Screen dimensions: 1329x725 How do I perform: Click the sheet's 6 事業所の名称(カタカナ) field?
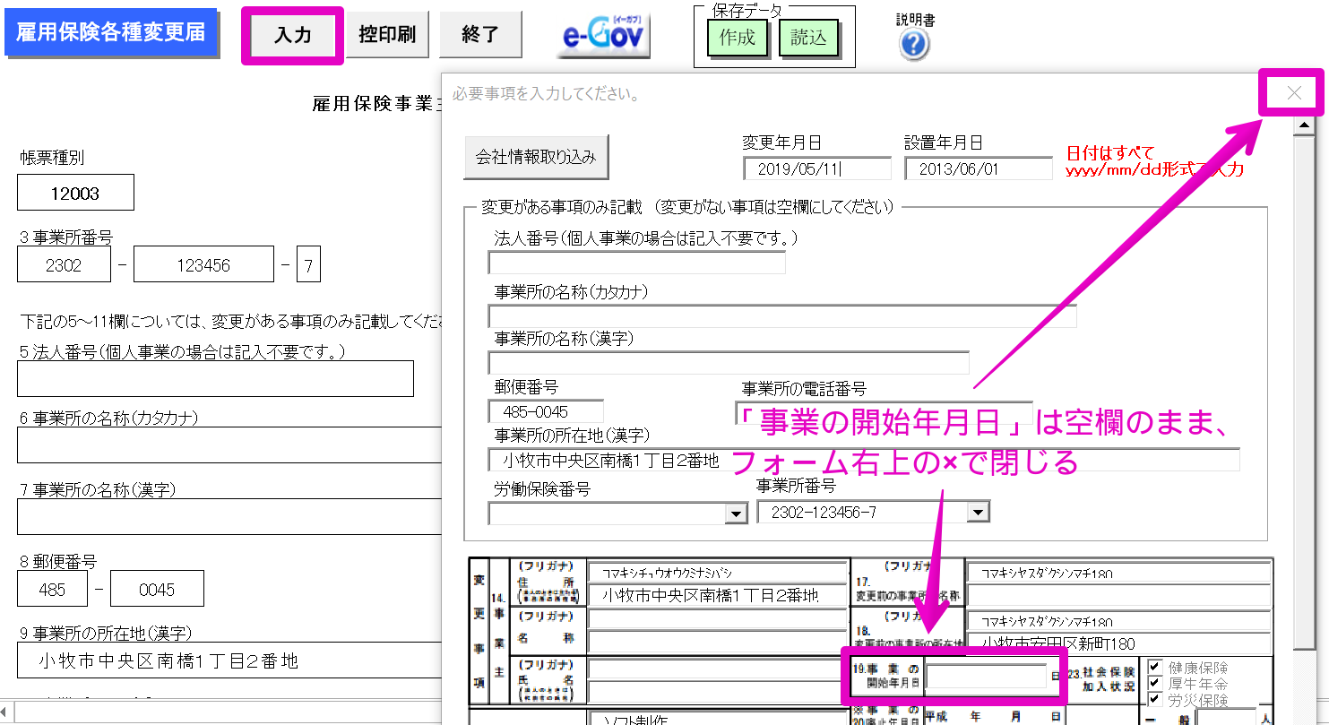(x=229, y=445)
